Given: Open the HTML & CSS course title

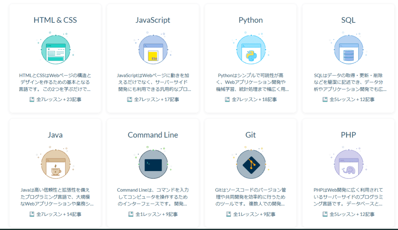Looking at the screenshot, I should (55, 20).
